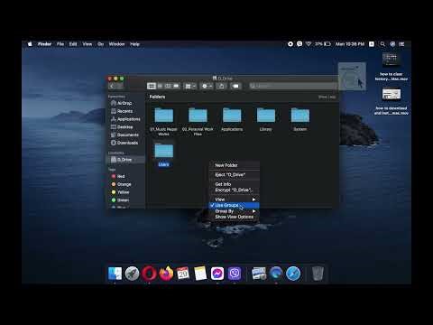Open the Help menu
Image resolution: width=433 pixels, height=325 pixels.
[x=134, y=44]
